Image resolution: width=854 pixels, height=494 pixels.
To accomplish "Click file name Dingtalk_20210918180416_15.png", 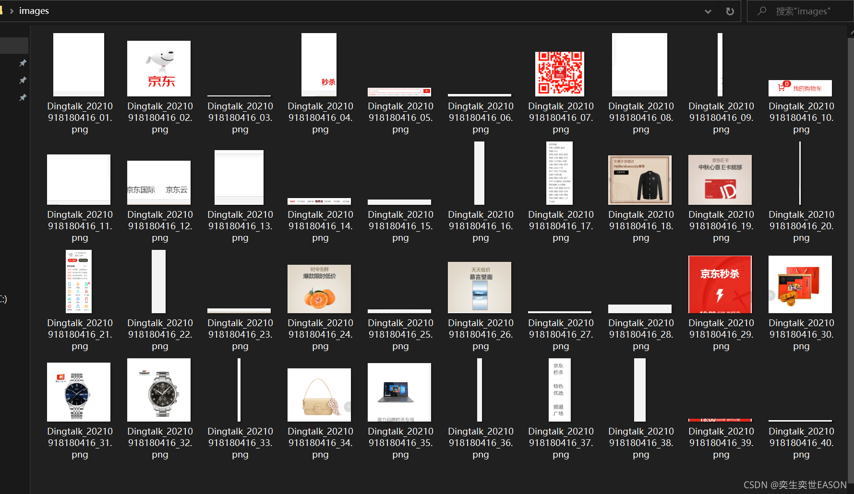I will tap(400, 226).
